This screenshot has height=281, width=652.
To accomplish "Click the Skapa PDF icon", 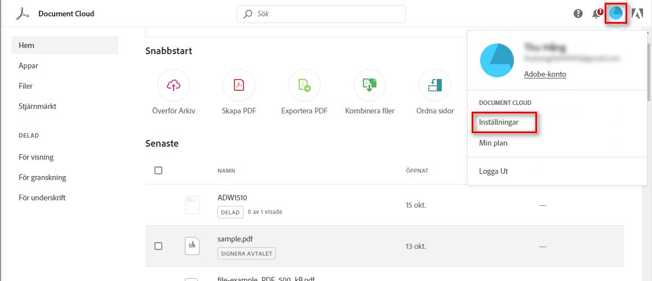I will coord(239,85).
